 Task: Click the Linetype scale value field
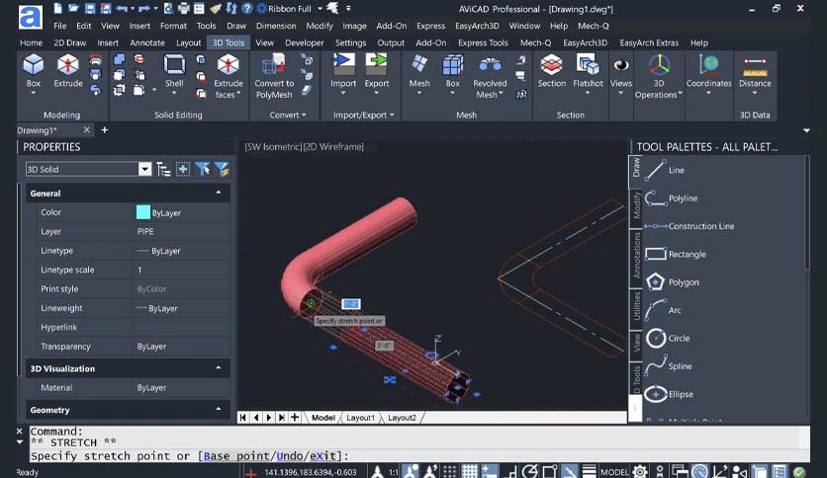[x=181, y=270]
